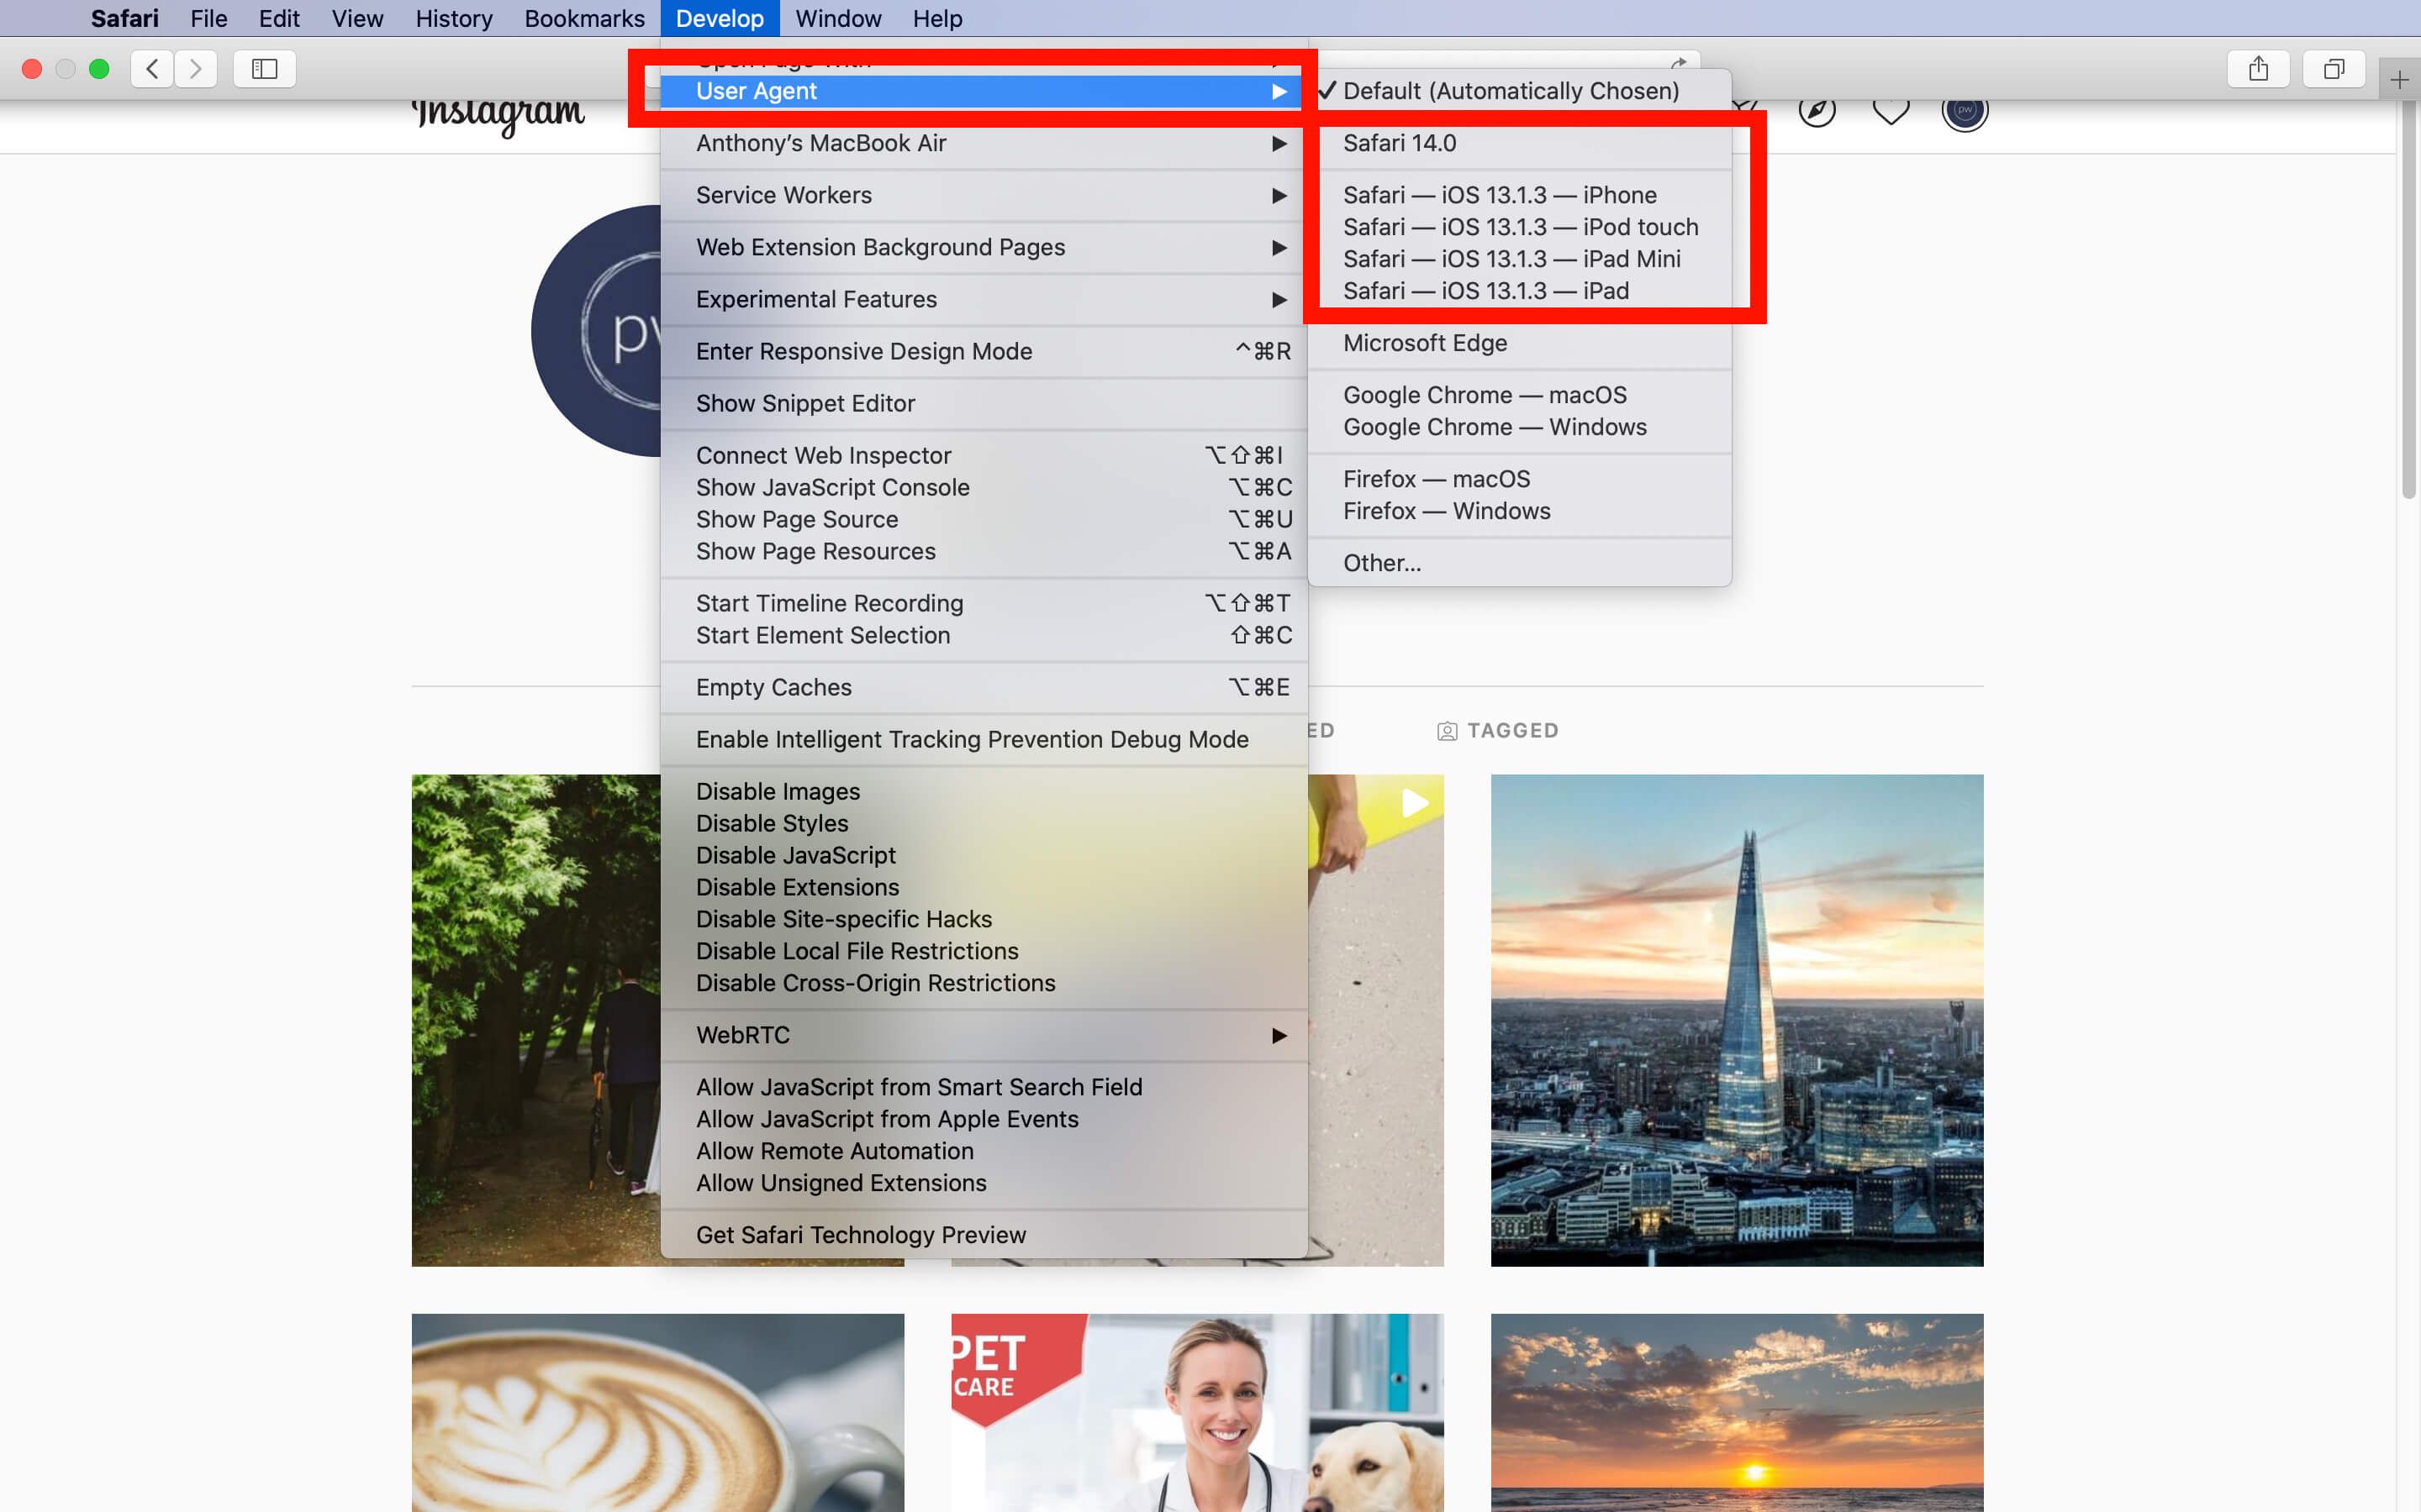Select Google Chrome — Windows user agent
Screen dimensions: 2421x1512
[1519, 427]
